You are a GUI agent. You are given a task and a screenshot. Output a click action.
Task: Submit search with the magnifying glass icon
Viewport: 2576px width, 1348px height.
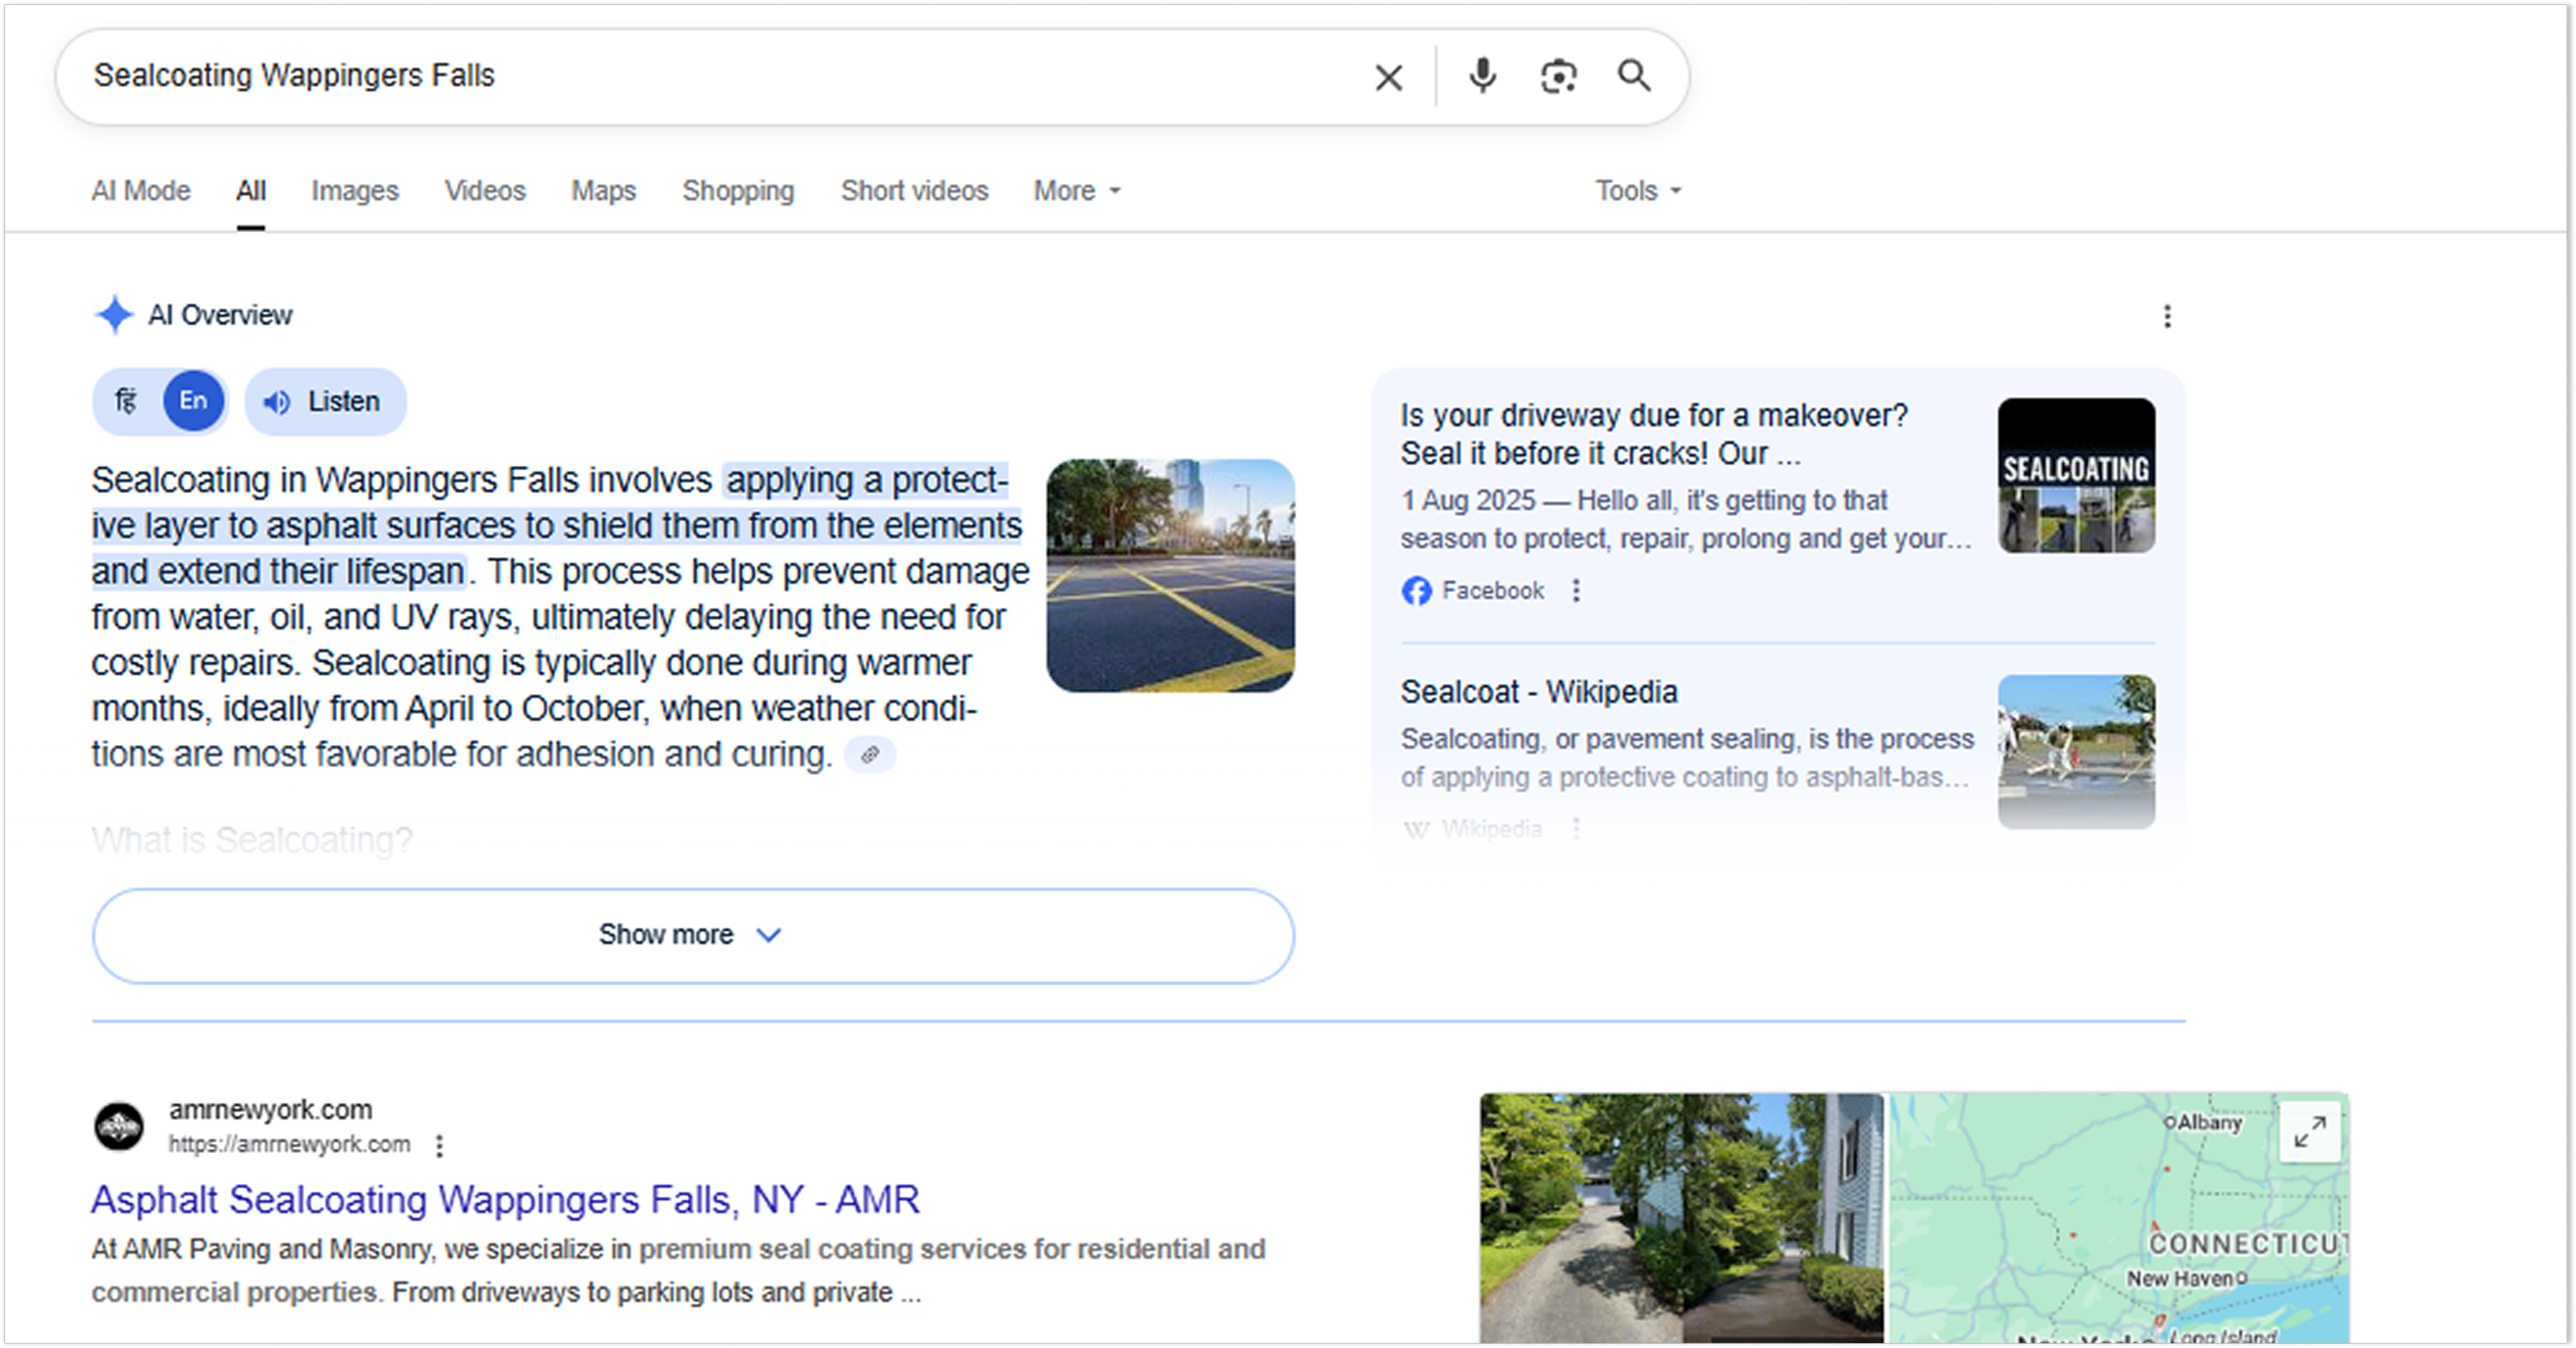[1634, 76]
